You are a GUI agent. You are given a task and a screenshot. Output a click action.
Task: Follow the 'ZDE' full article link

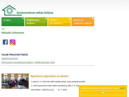click(x=52, y=90)
